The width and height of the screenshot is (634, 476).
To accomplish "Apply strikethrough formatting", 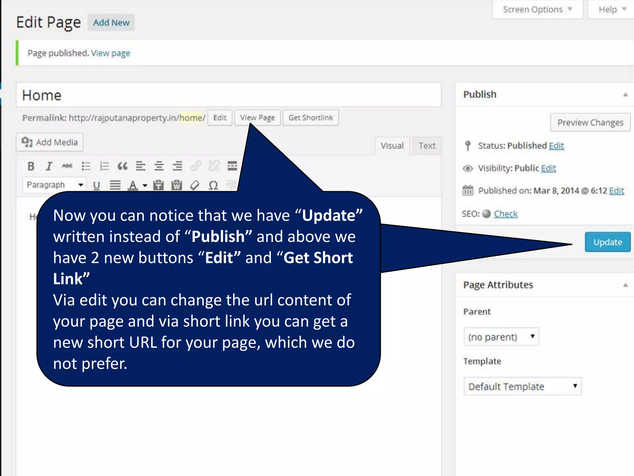I will (67, 166).
